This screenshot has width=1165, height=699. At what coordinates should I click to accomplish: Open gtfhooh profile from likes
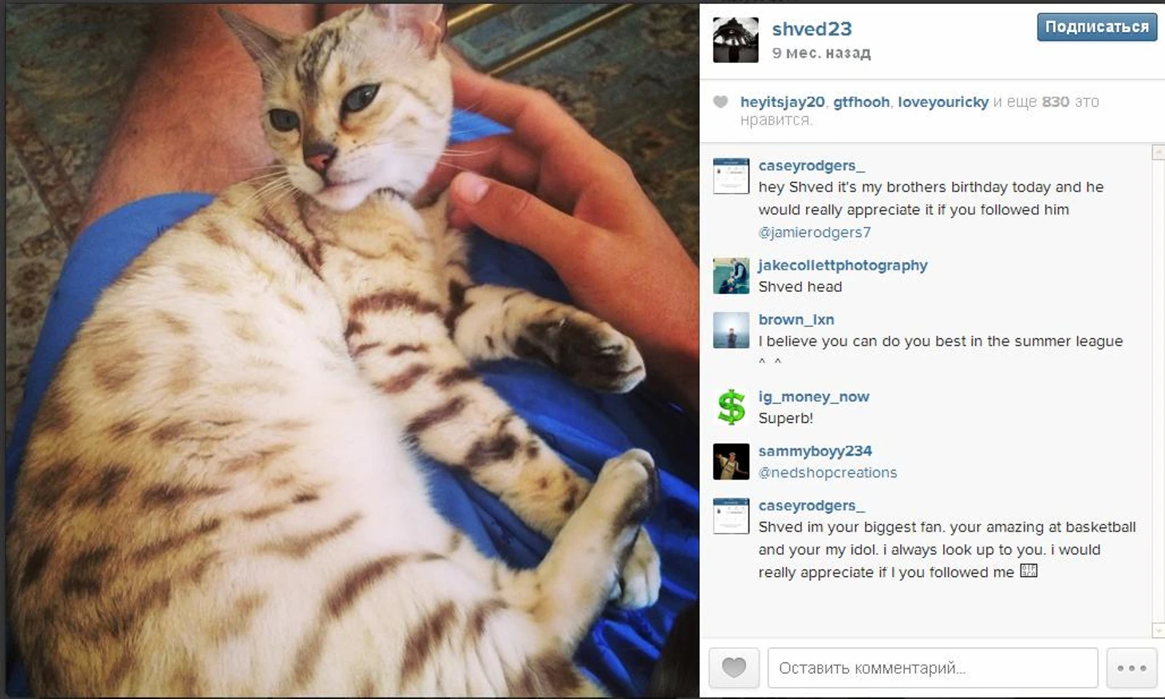[861, 102]
